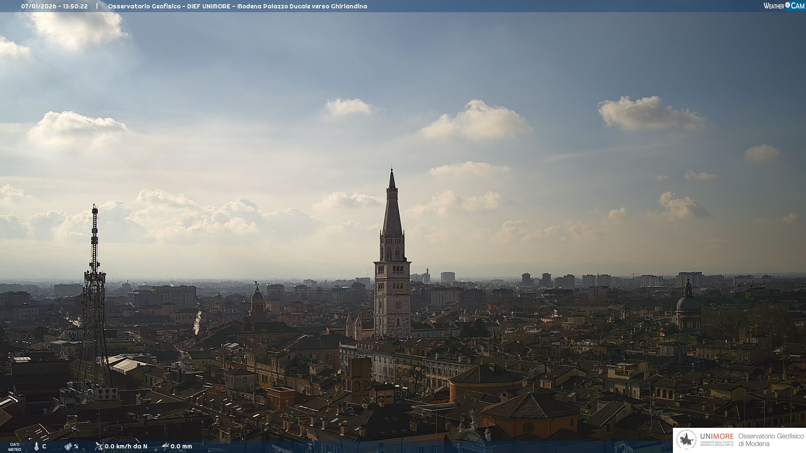The width and height of the screenshot is (806, 453).
Task: Click the thermometer temperature icon
Action: point(37,446)
